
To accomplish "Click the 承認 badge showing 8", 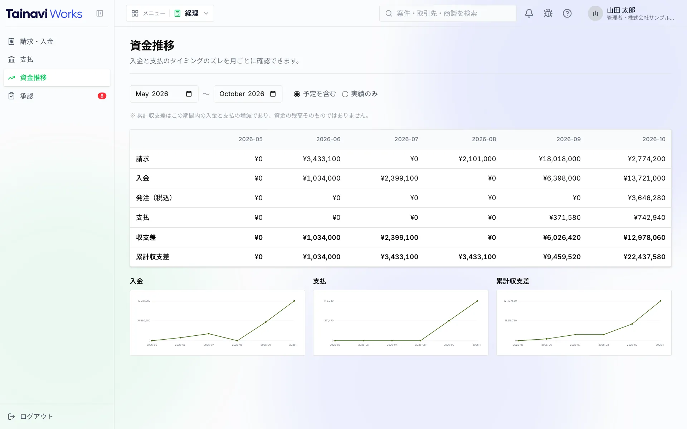I will tap(102, 96).
